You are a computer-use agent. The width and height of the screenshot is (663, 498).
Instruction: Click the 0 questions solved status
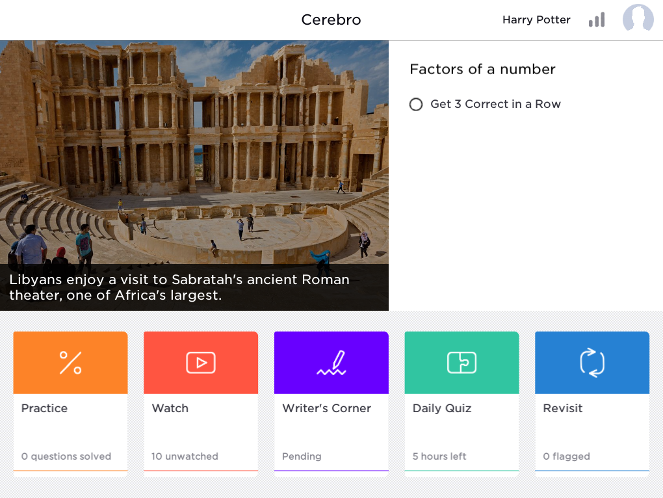tap(66, 456)
